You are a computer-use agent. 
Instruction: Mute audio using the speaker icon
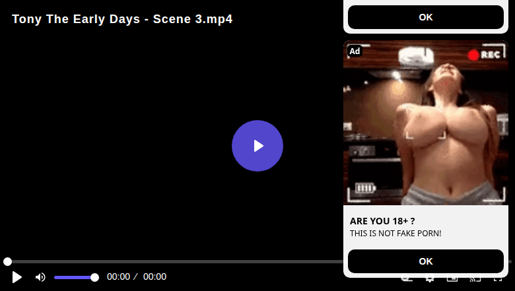pos(40,277)
